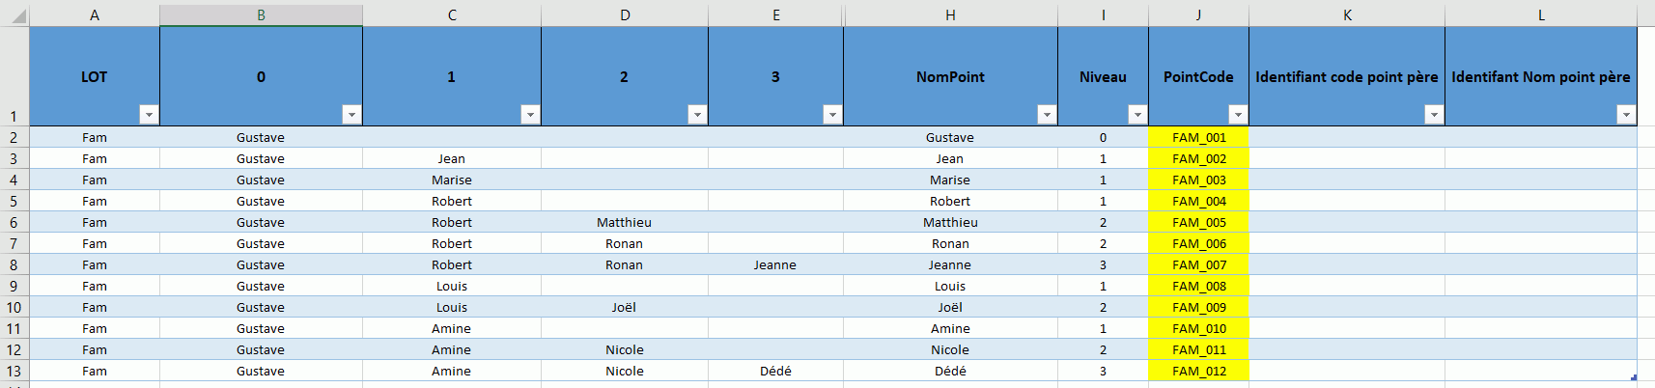Select row 8 header
This screenshot has width=1655, height=388.
click(x=14, y=264)
